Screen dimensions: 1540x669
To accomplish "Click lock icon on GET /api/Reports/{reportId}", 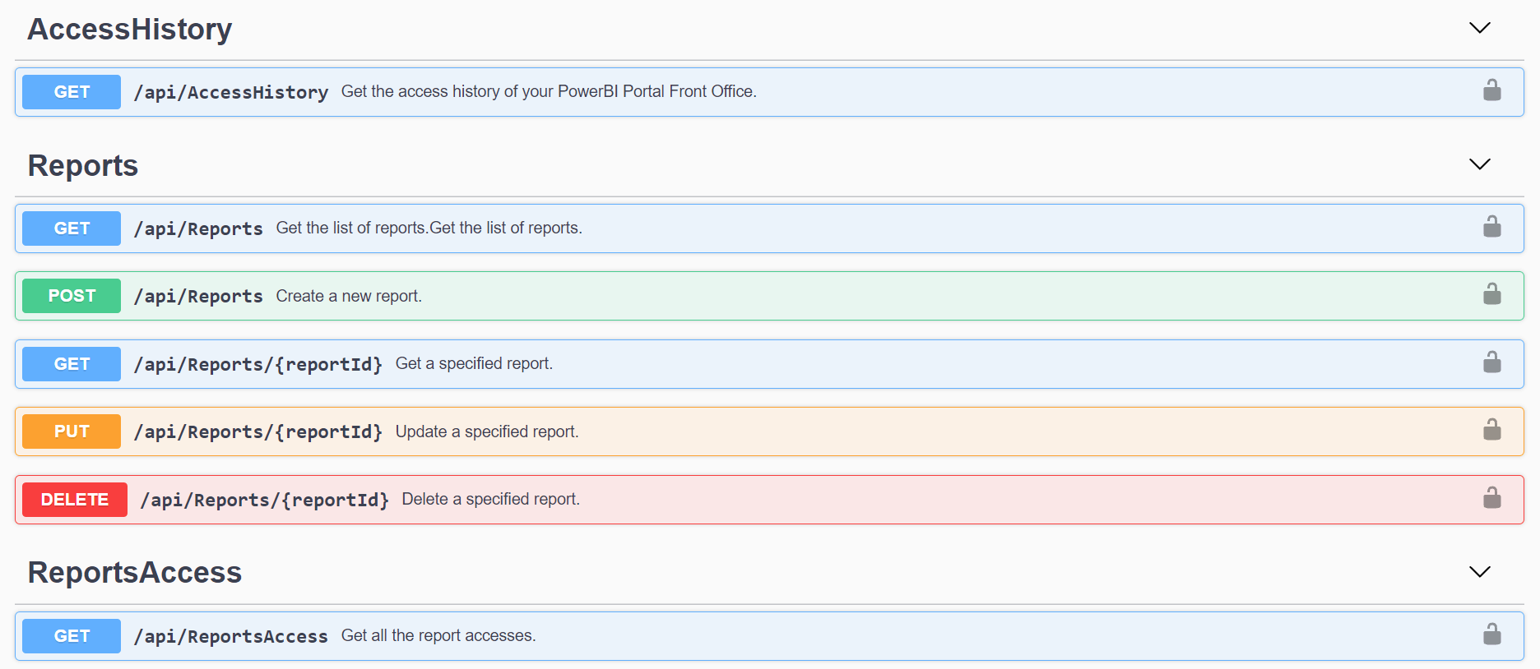I will coord(1491,362).
